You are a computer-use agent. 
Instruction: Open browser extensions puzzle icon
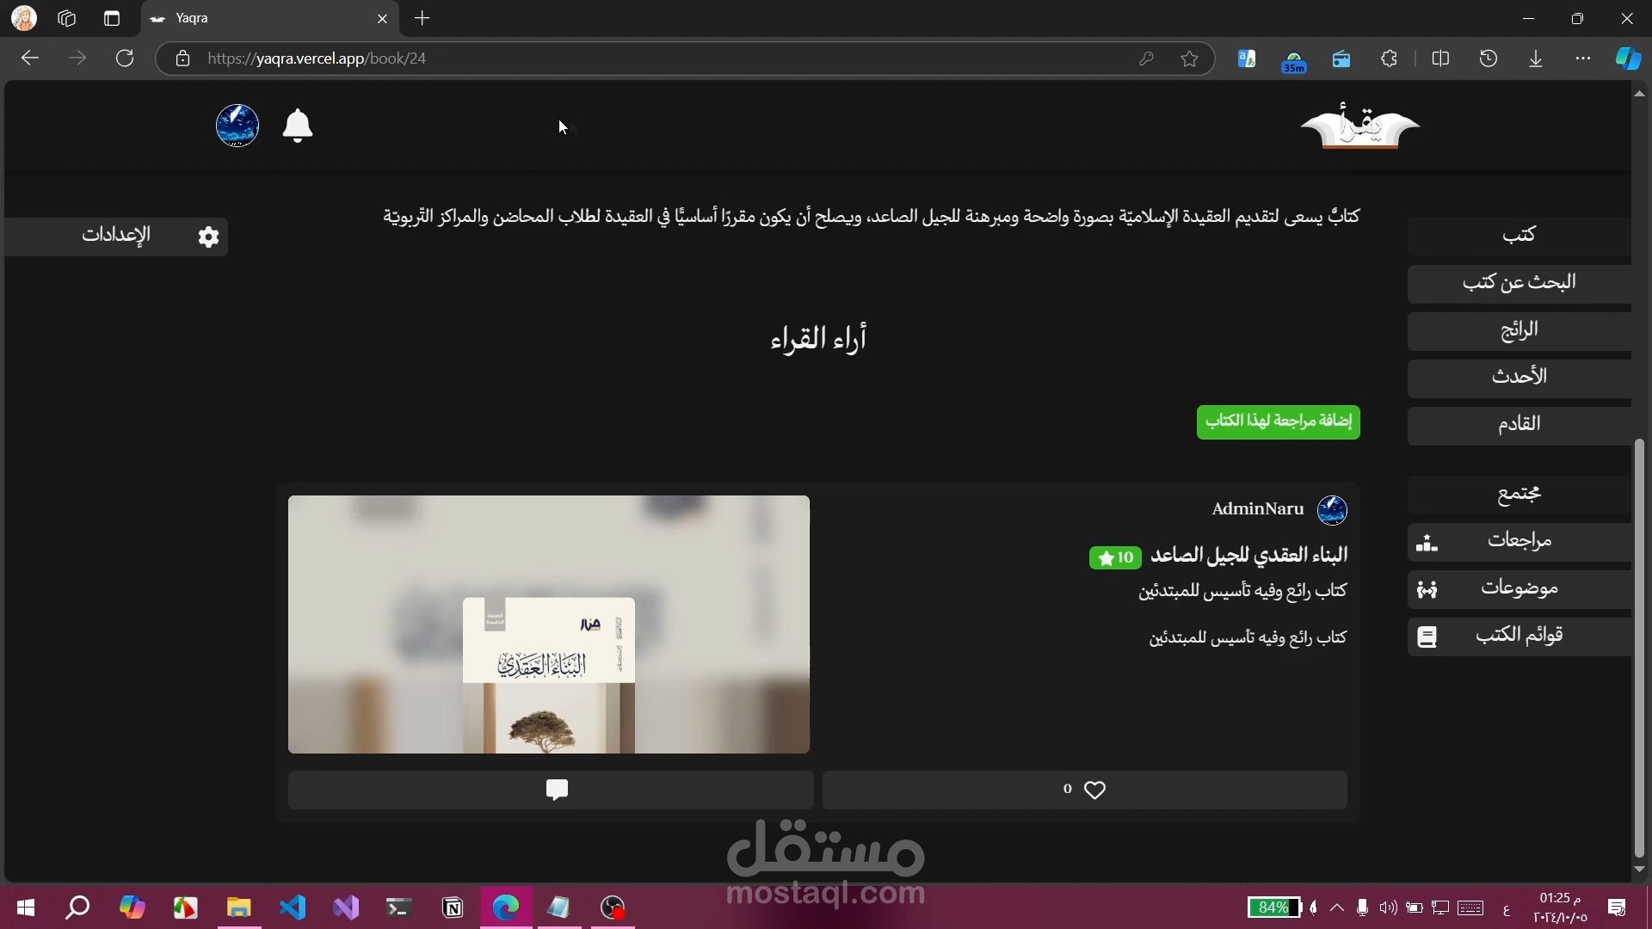pos(1389,58)
